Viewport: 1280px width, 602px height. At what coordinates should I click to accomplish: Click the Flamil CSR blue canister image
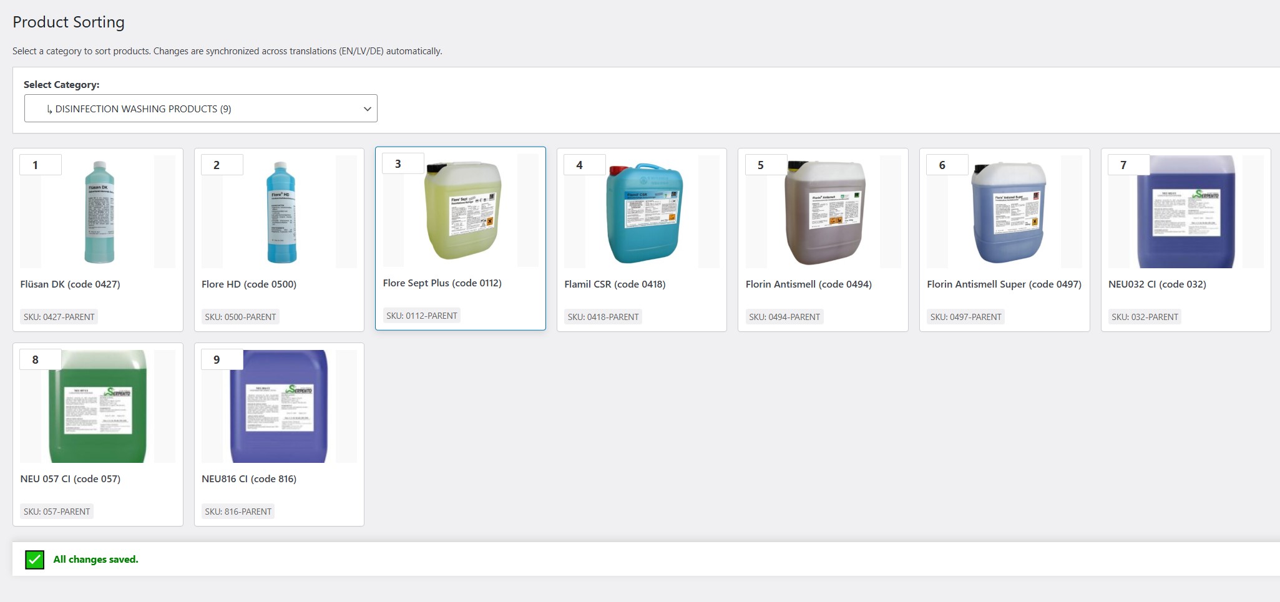point(644,213)
